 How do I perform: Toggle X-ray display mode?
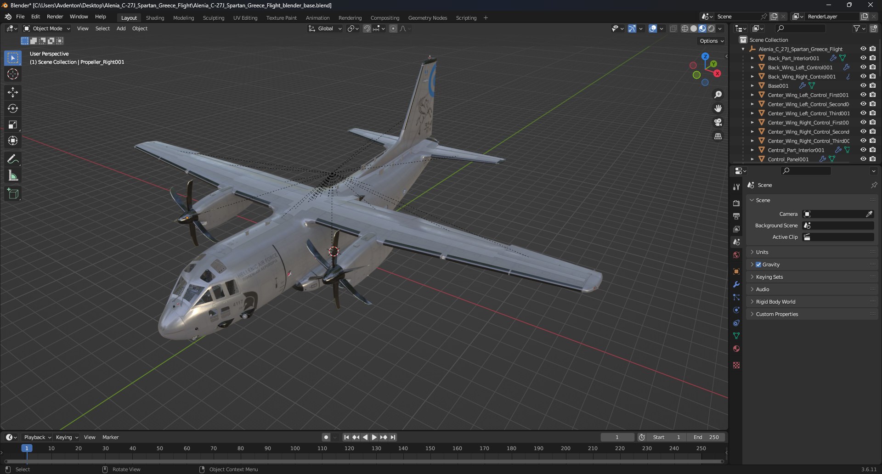tap(673, 28)
